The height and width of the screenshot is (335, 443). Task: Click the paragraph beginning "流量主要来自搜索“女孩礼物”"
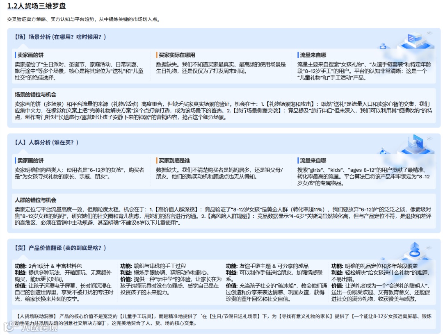coord(364,71)
